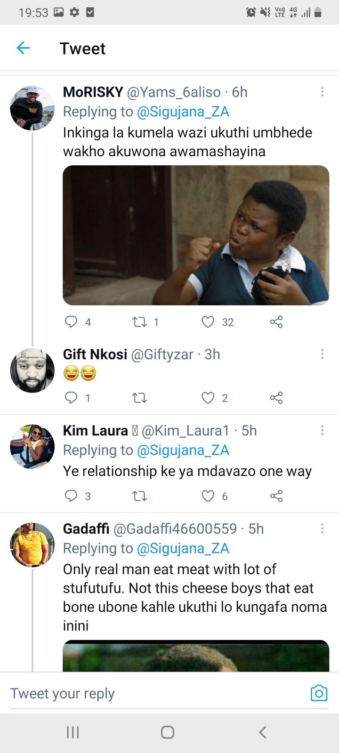Open recent apps from navigation bar
339x753 pixels.
pos(73,732)
